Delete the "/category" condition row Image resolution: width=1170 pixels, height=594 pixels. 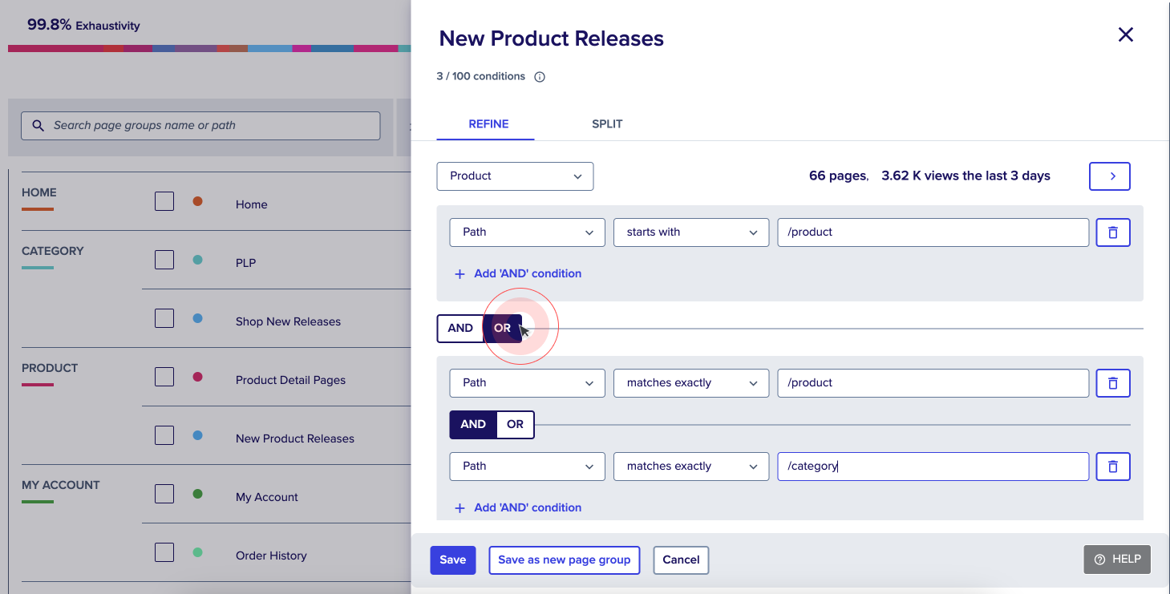[1112, 467]
